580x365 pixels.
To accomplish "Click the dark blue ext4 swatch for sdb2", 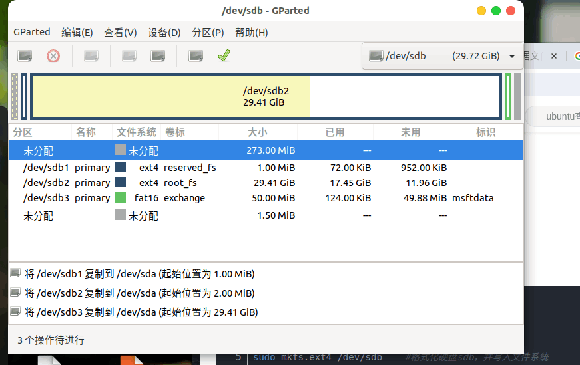I will [x=121, y=182].
